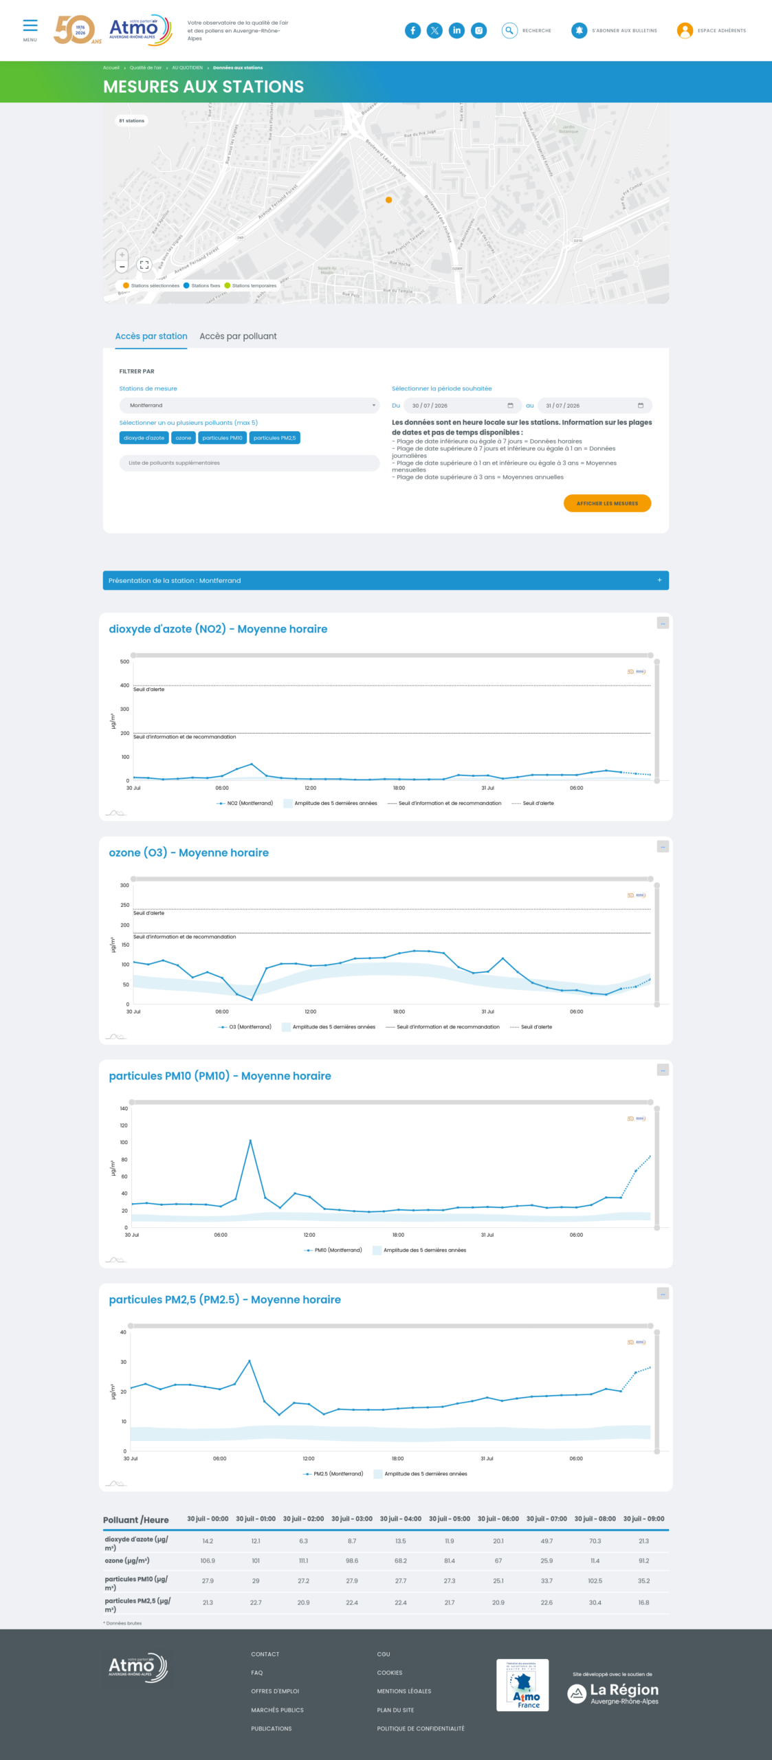The width and height of the screenshot is (772, 1760).
Task: Open the Stations de mesure dropdown
Action: point(250,406)
